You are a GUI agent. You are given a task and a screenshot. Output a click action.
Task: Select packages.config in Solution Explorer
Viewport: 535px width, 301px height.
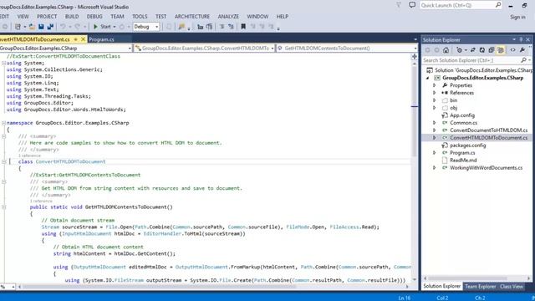click(x=467, y=145)
